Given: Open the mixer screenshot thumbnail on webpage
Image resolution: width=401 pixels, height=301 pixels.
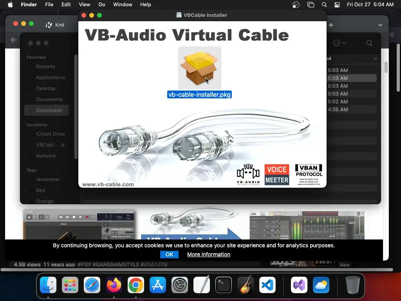Looking at the screenshot, I should [x=307, y=225].
